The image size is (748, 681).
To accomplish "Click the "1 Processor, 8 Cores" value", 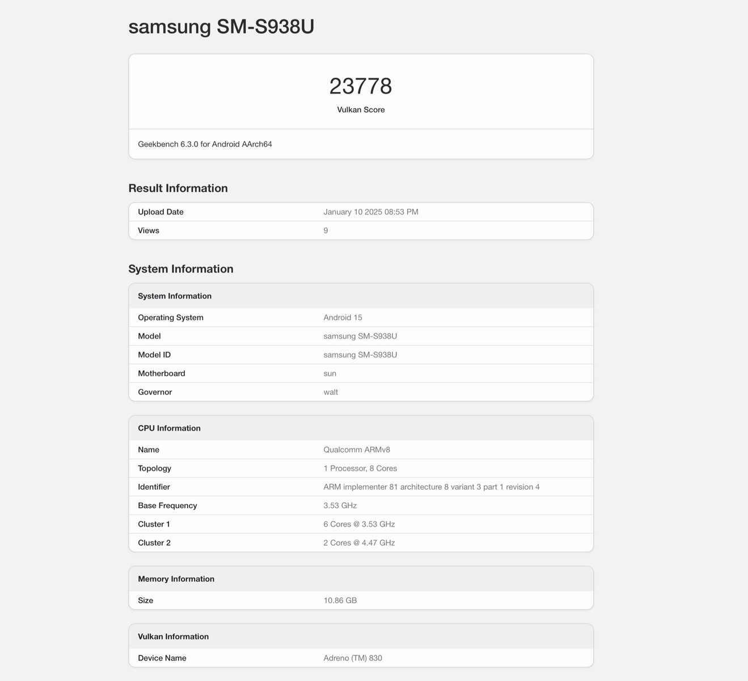I will tap(360, 468).
